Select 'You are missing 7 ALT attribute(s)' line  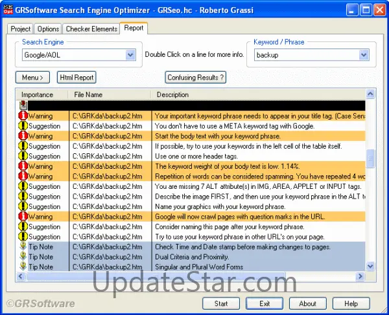(258, 186)
